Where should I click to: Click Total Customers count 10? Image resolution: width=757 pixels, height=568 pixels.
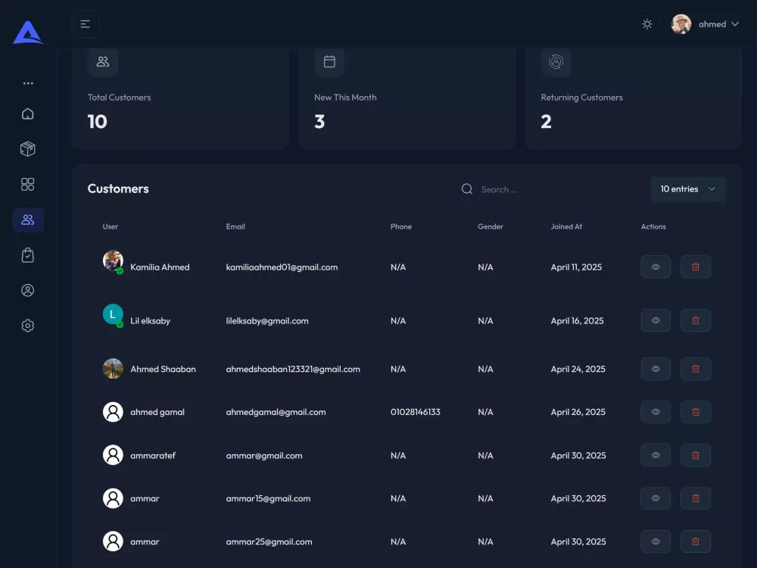[x=97, y=122]
